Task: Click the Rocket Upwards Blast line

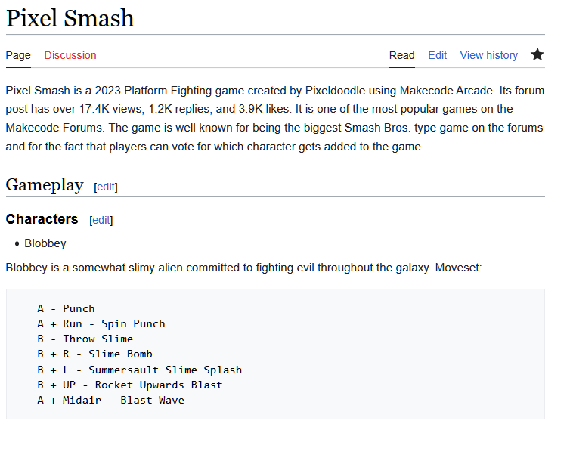Action: [129, 385]
